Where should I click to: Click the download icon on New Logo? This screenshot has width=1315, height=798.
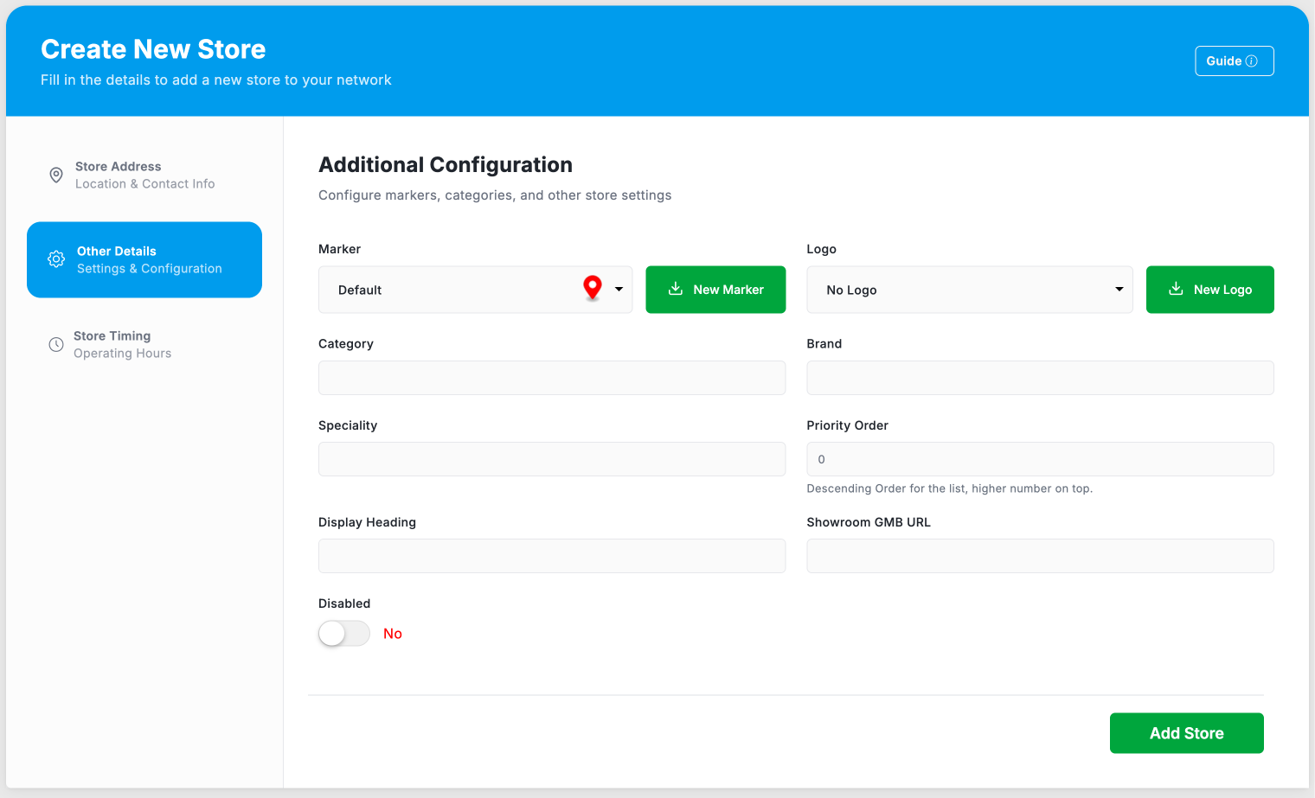(1176, 289)
